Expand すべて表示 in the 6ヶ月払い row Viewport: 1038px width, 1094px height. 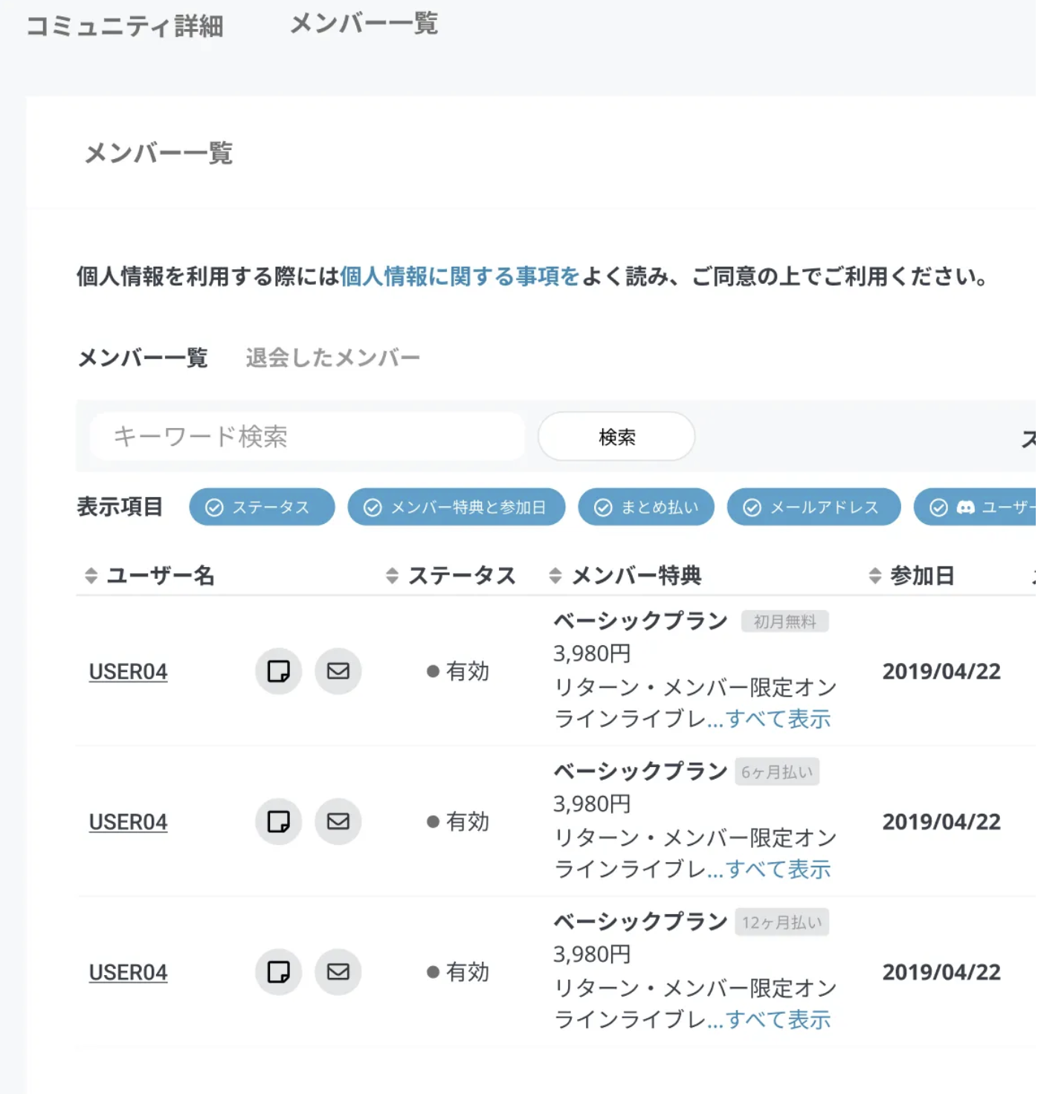778,869
